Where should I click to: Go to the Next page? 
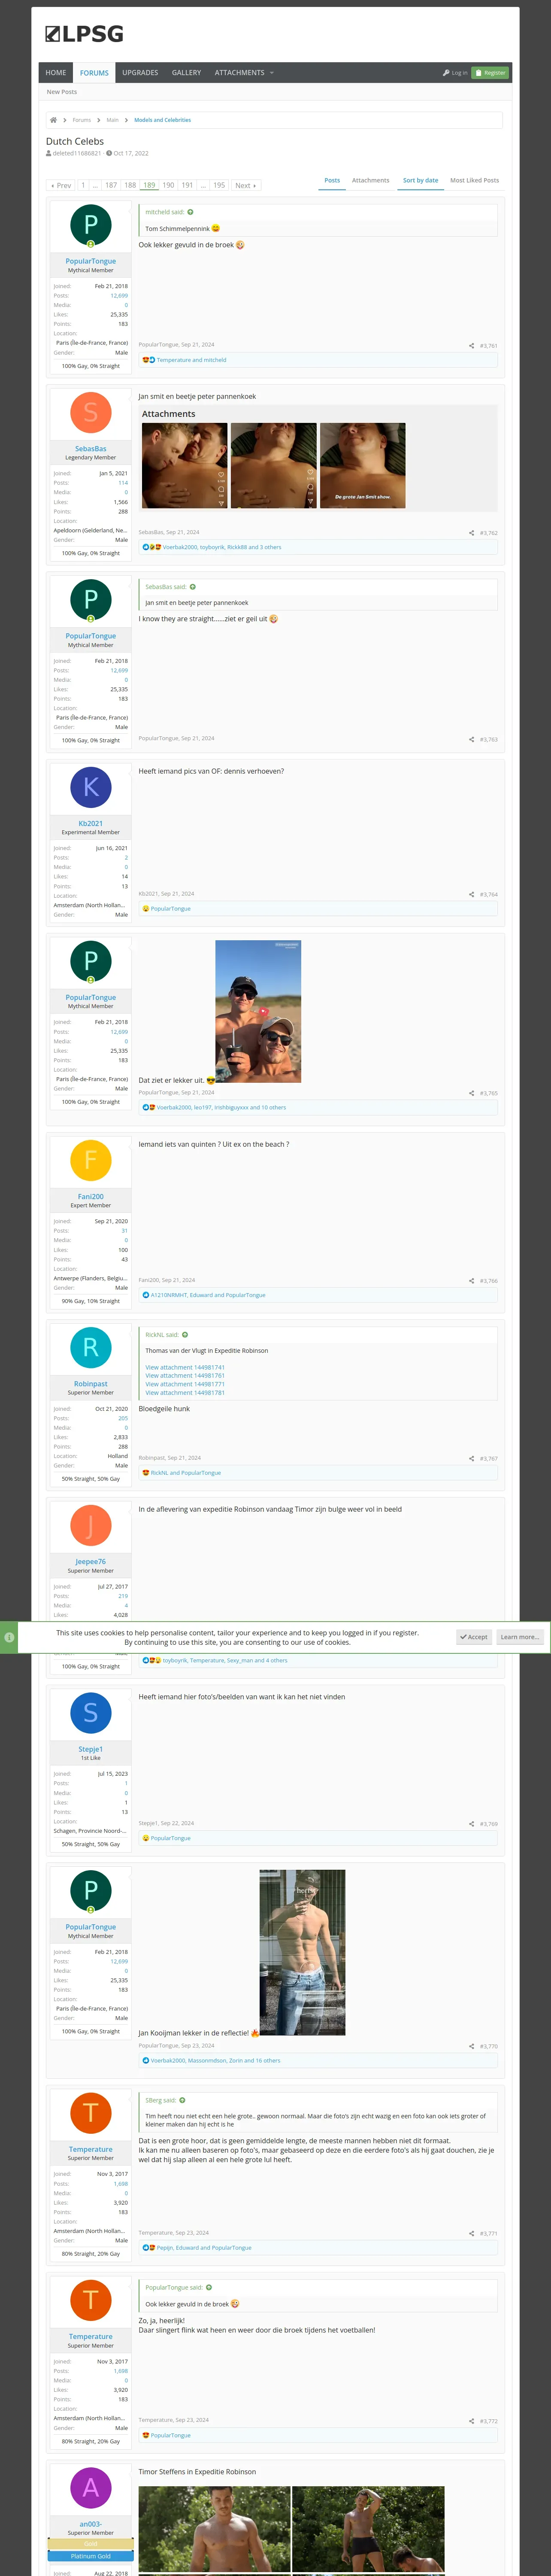coord(245,185)
